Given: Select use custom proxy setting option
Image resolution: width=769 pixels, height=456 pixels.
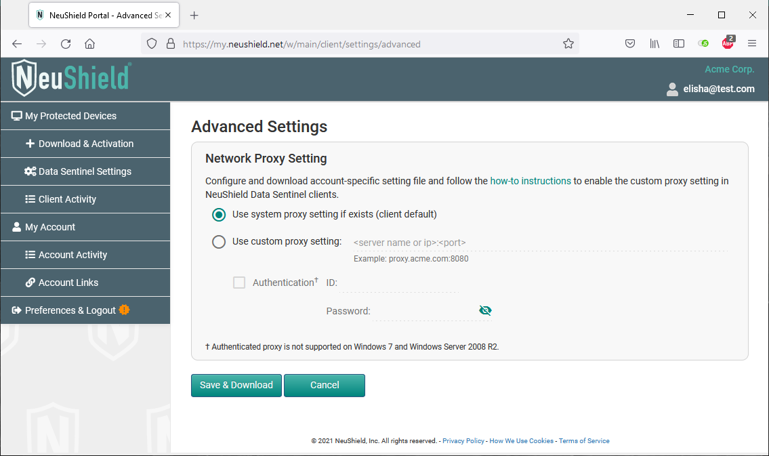Looking at the screenshot, I should point(218,242).
